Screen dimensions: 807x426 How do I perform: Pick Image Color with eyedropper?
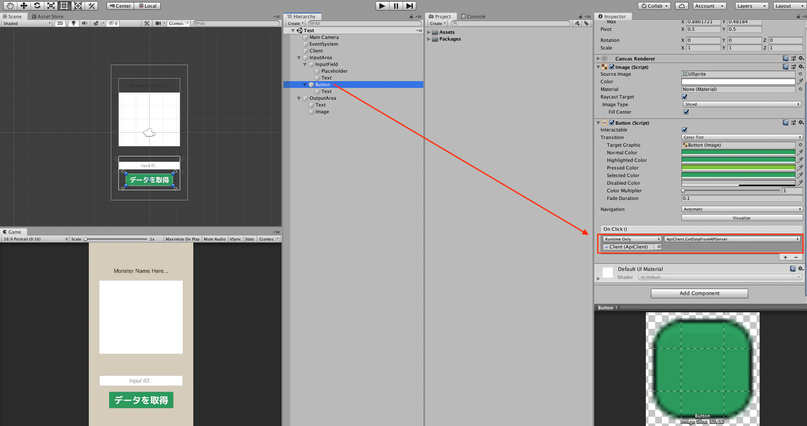pyautogui.click(x=800, y=82)
